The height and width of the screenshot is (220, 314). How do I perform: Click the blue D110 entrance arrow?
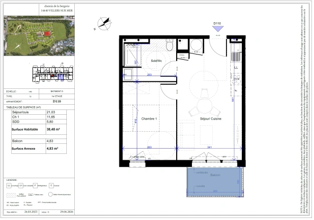pos(217,29)
